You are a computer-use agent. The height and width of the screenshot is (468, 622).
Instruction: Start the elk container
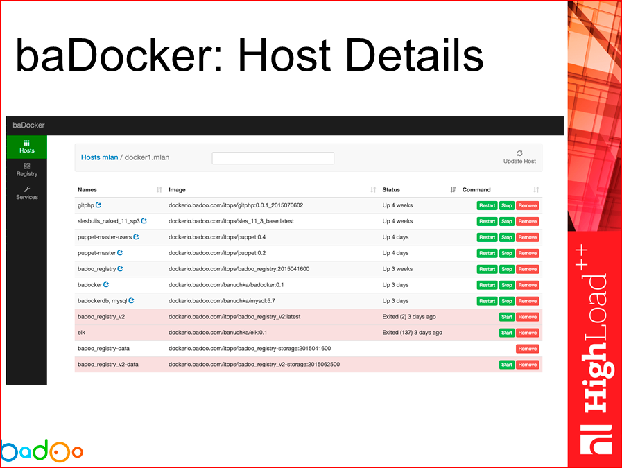point(506,332)
